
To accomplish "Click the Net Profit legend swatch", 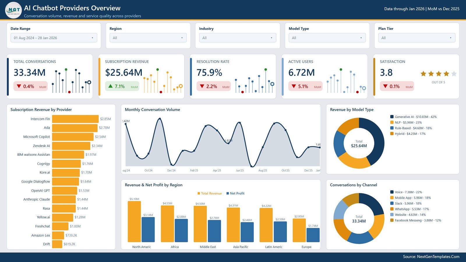I will click(228, 193).
